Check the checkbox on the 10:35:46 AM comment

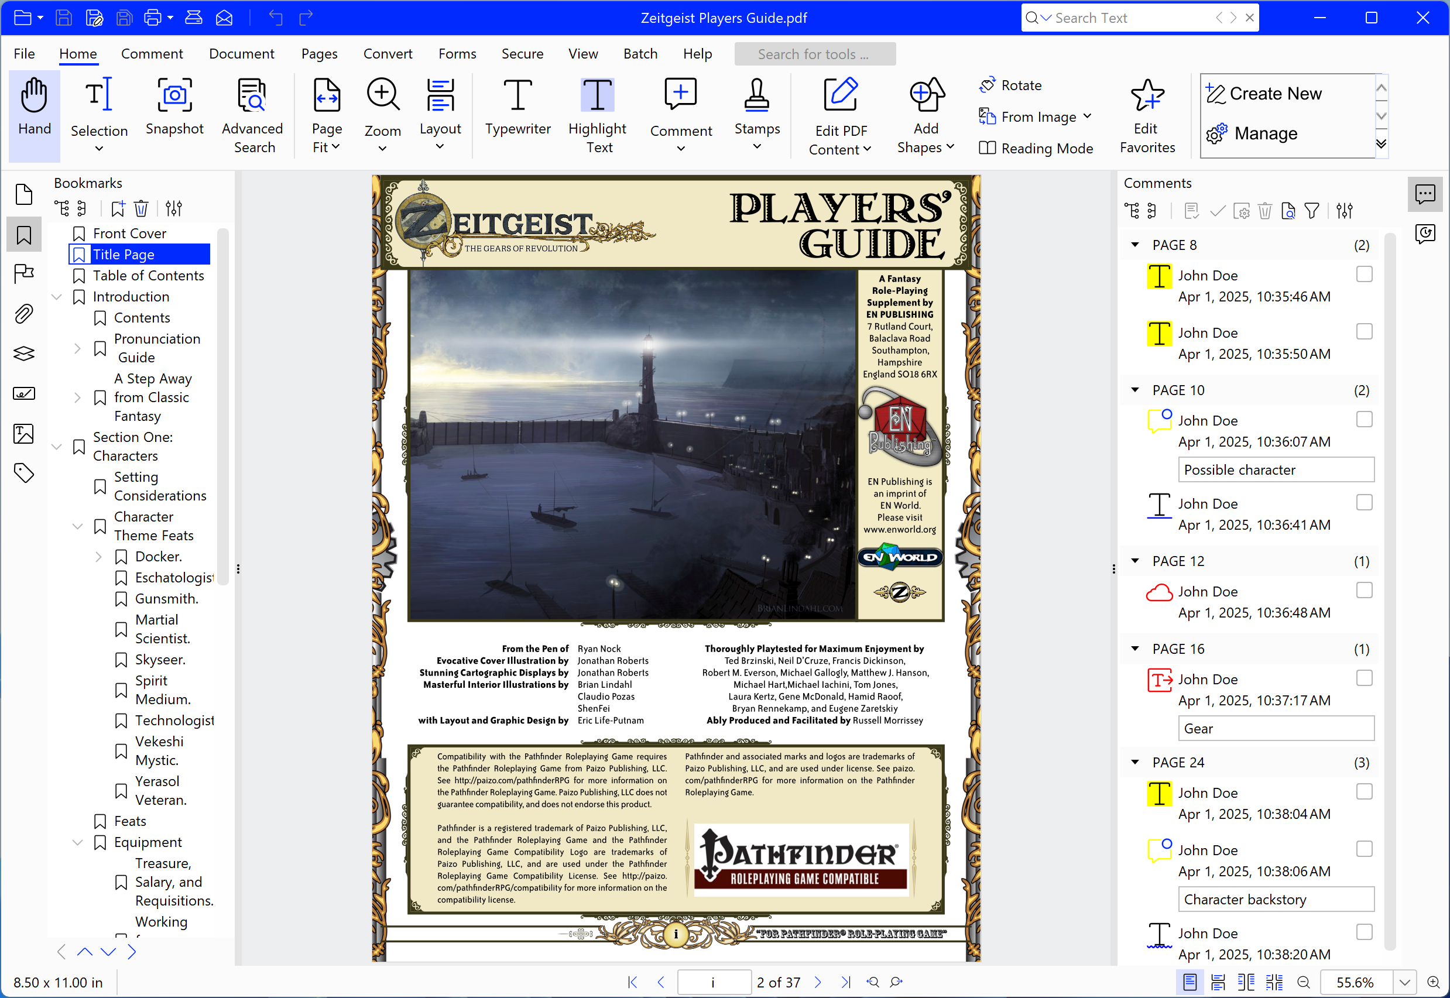tap(1365, 274)
